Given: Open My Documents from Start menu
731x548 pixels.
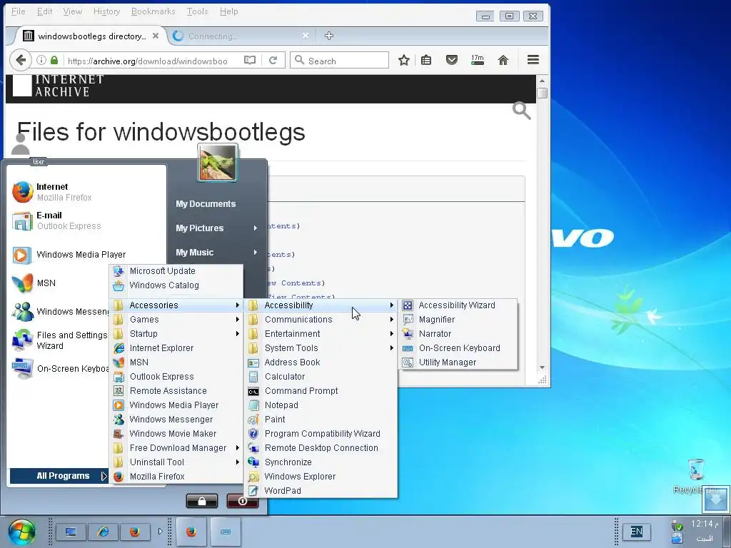Looking at the screenshot, I should pos(206,203).
